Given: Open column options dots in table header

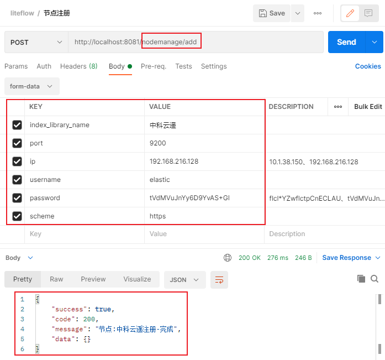Looking at the screenshot, I should pos(337,107).
